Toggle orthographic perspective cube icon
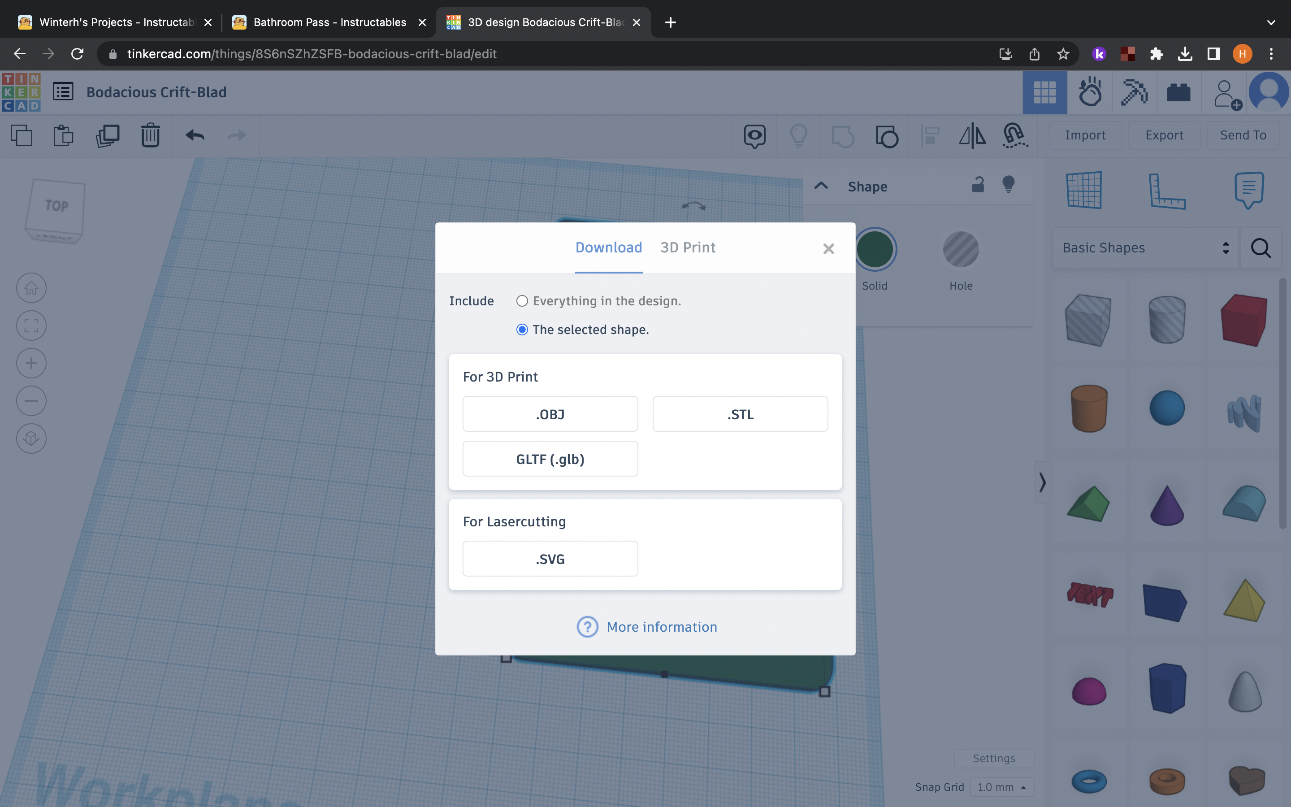Viewport: 1291px width, 807px height. (31, 439)
